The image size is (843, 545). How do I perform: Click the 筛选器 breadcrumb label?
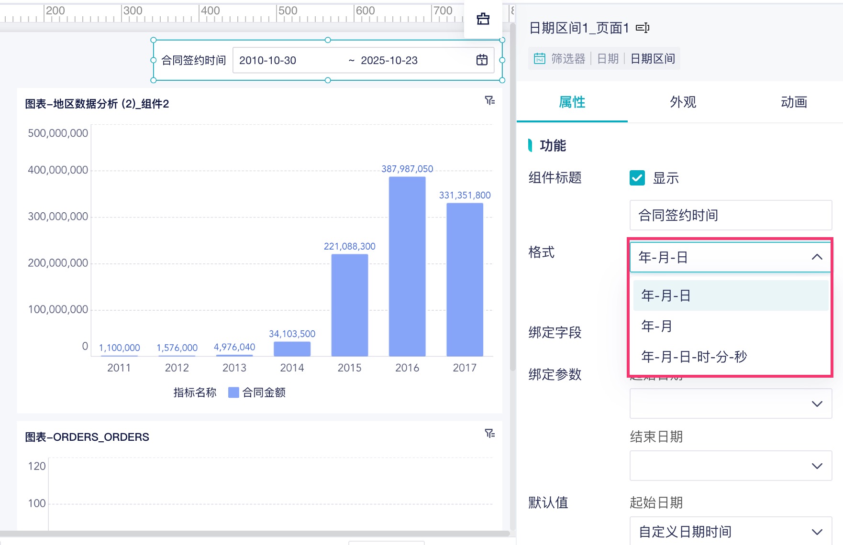pos(568,58)
